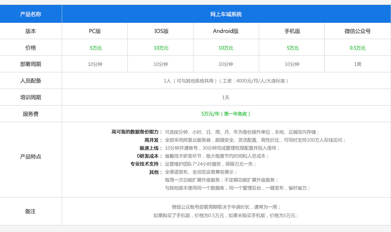Click the 10万元 price under Android版
Screen dimensions: 391x232
click(226, 48)
